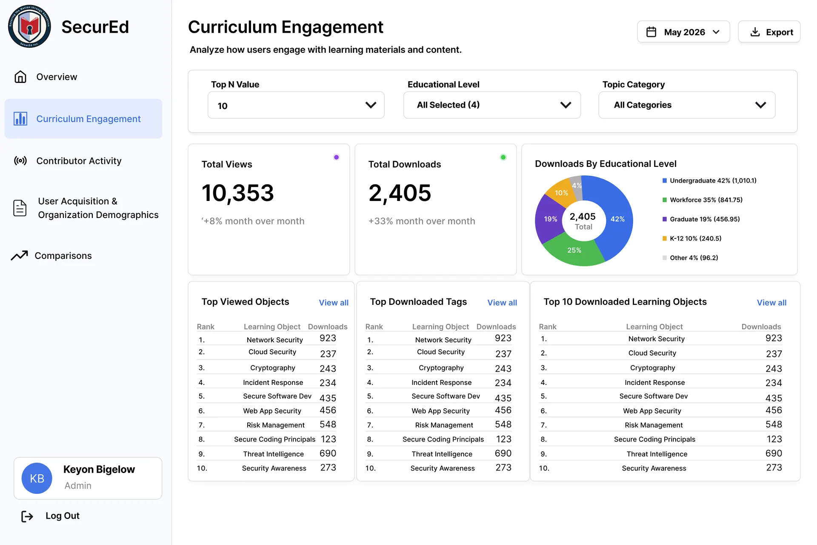817x545 pixels.
Task: Click the Graduate purple legend swatch
Action: coord(665,219)
